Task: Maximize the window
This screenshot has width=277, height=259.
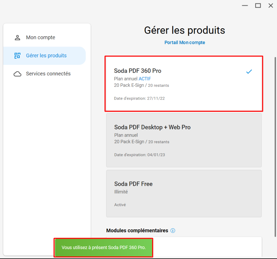Action: [x=258, y=6]
